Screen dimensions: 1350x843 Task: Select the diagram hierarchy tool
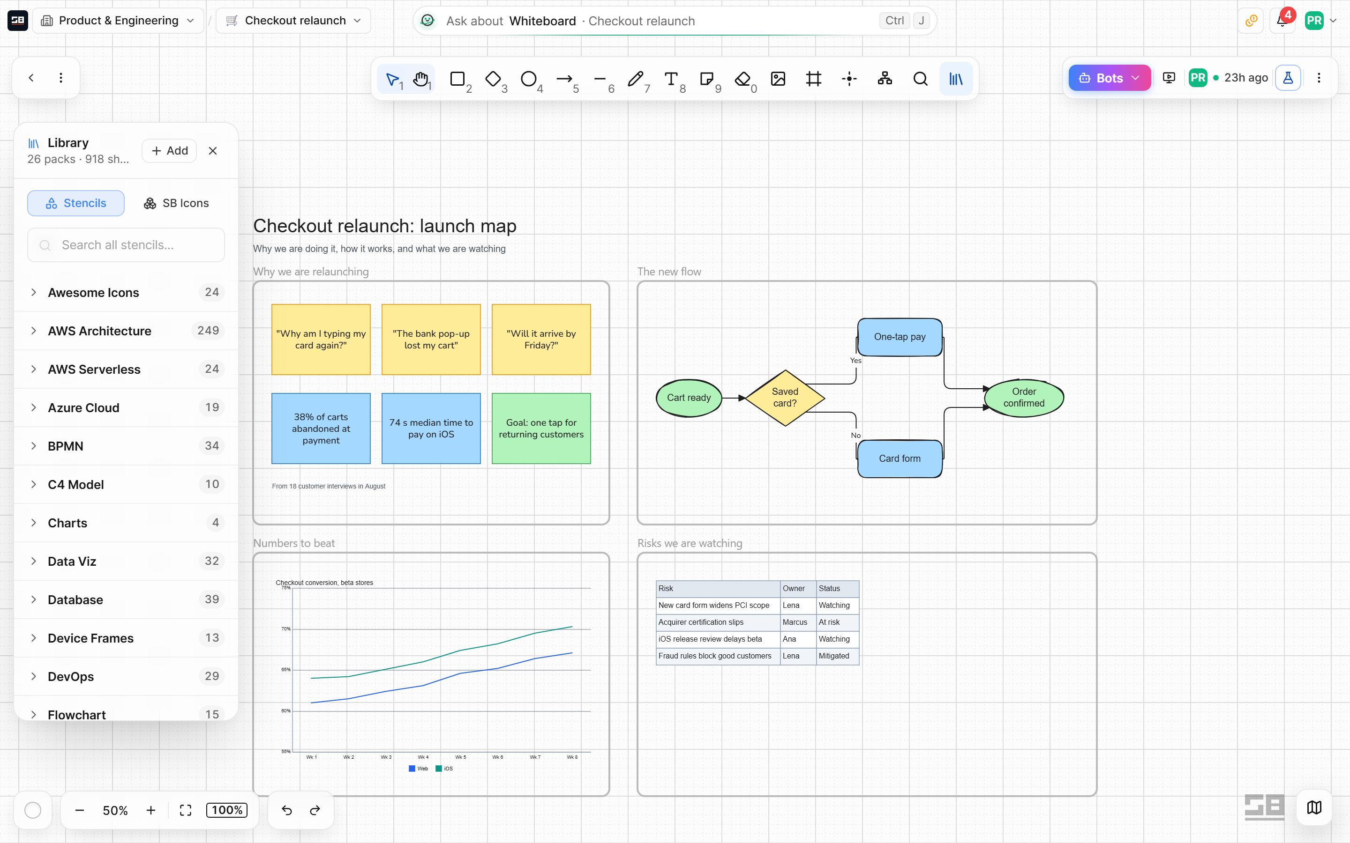point(885,79)
